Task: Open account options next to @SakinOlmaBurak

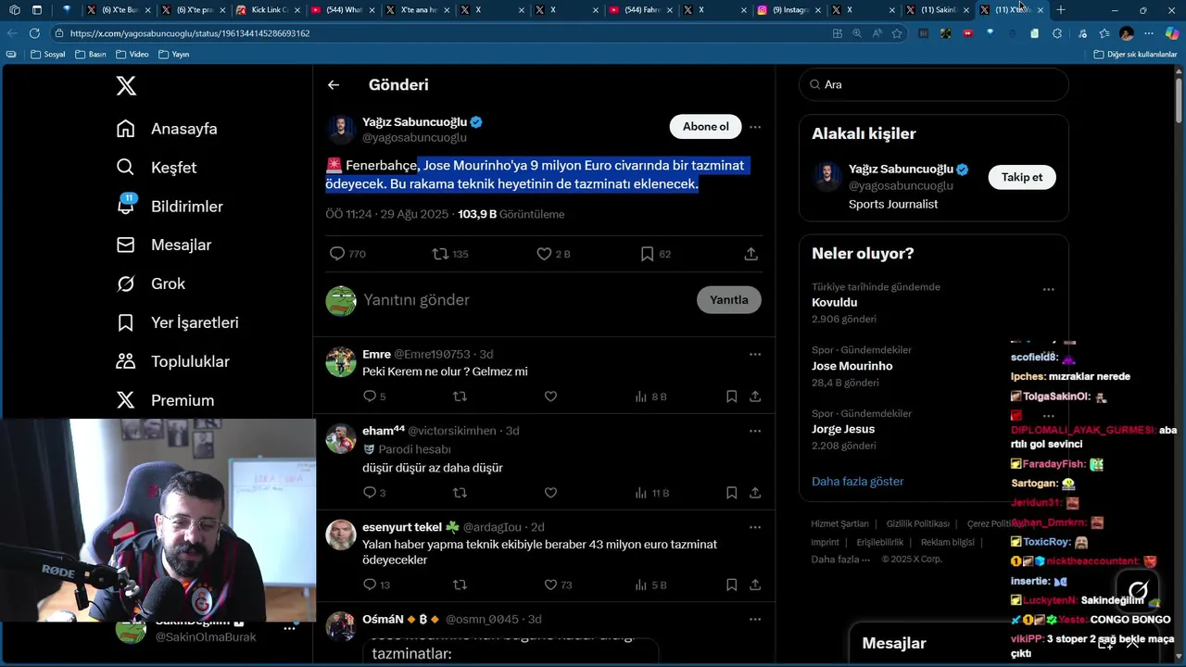Action: click(289, 628)
